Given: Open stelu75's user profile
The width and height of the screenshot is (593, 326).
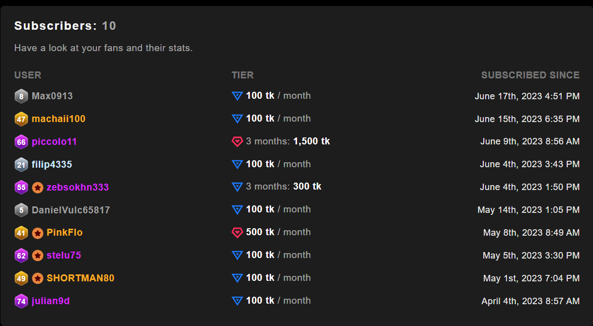Looking at the screenshot, I should pos(64,256).
